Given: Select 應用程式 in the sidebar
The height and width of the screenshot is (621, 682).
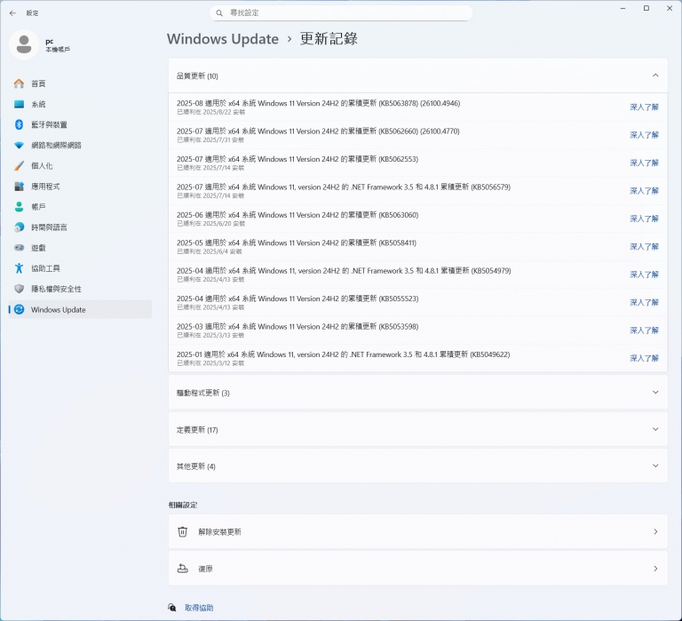Looking at the screenshot, I should (80, 187).
